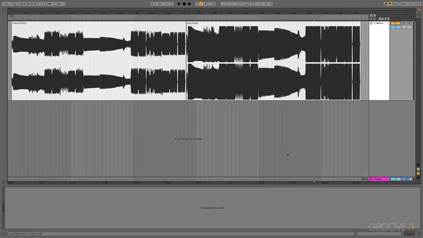Click the Tap tempo button

coord(15,4)
